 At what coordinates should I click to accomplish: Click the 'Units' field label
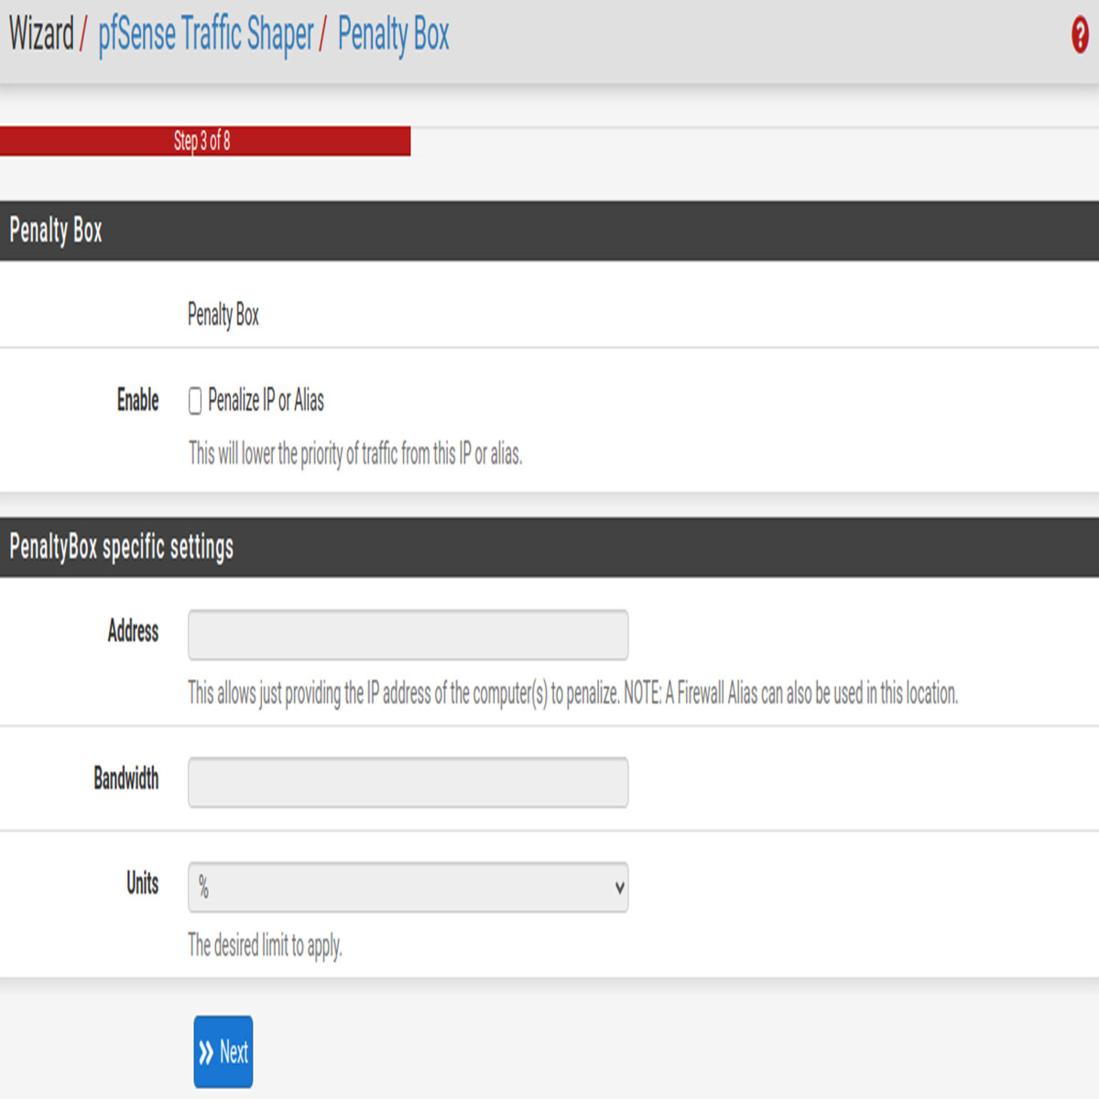[143, 883]
